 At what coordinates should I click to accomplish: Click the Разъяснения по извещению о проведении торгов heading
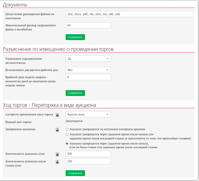coord(58,49)
